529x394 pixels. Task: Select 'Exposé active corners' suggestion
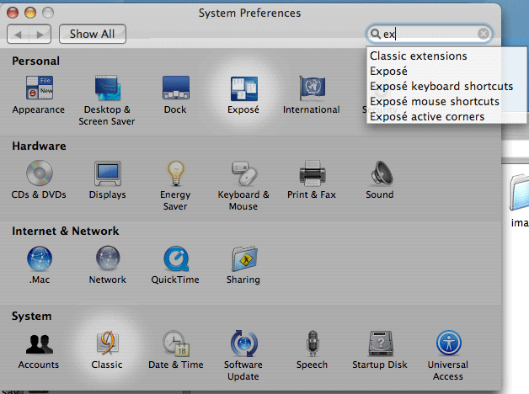tap(446, 117)
